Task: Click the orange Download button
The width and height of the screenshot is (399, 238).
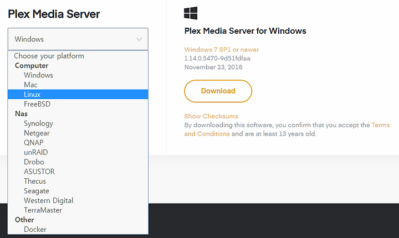Action: pyautogui.click(x=218, y=91)
